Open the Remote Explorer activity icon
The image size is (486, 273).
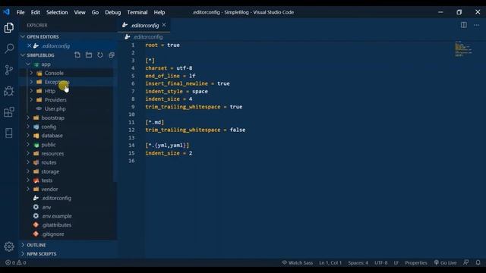point(9,133)
